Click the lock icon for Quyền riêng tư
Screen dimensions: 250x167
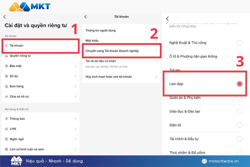click(7, 56)
